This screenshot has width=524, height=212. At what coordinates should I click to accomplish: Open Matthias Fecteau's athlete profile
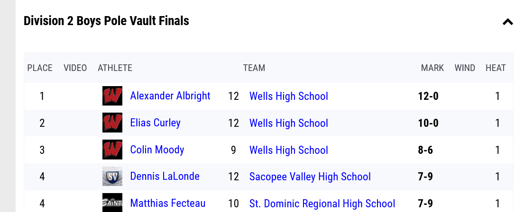[x=167, y=204]
